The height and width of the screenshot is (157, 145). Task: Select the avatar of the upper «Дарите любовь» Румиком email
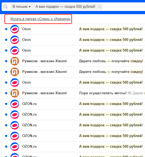(15, 61)
